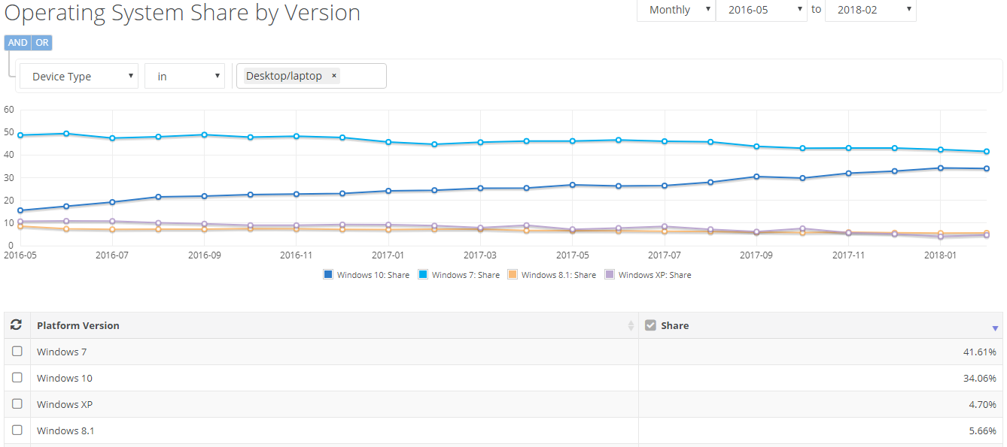
Task: Click the Windows 8.1 row name
Action: pos(65,430)
